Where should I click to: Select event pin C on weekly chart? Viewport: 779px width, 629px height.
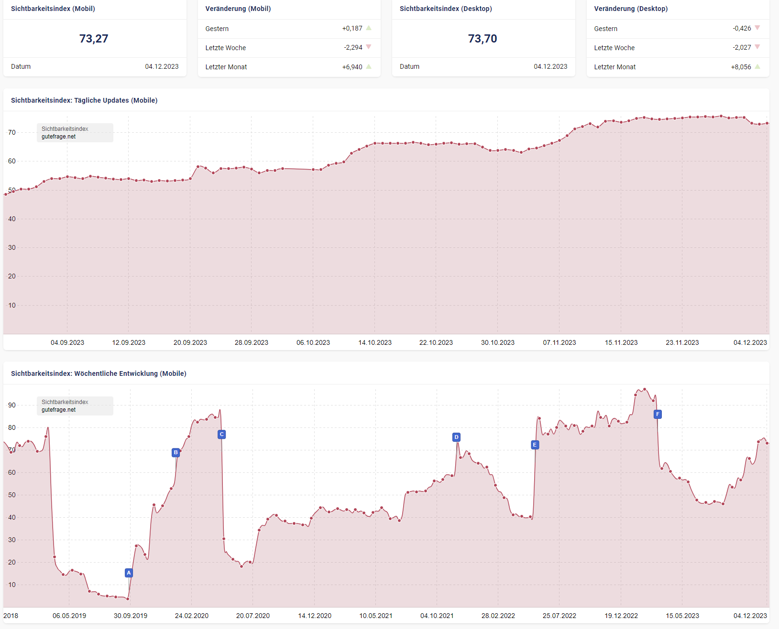pyautogui.click(x=221, y=434)
